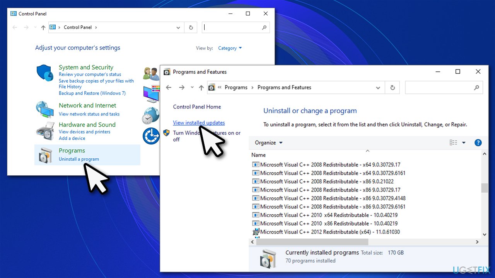Click the vertical scrollbar thumb in program list
Screen dimensions: 495x278
484,188
